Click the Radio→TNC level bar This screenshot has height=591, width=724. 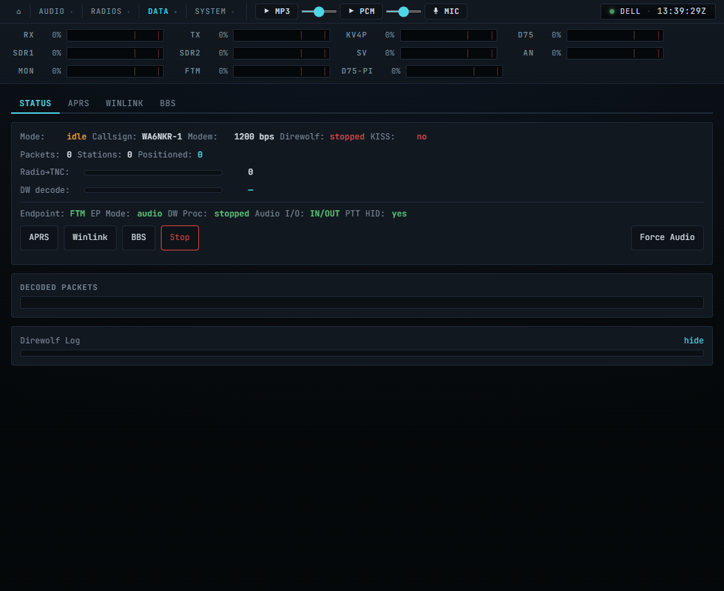pos(153,173)
